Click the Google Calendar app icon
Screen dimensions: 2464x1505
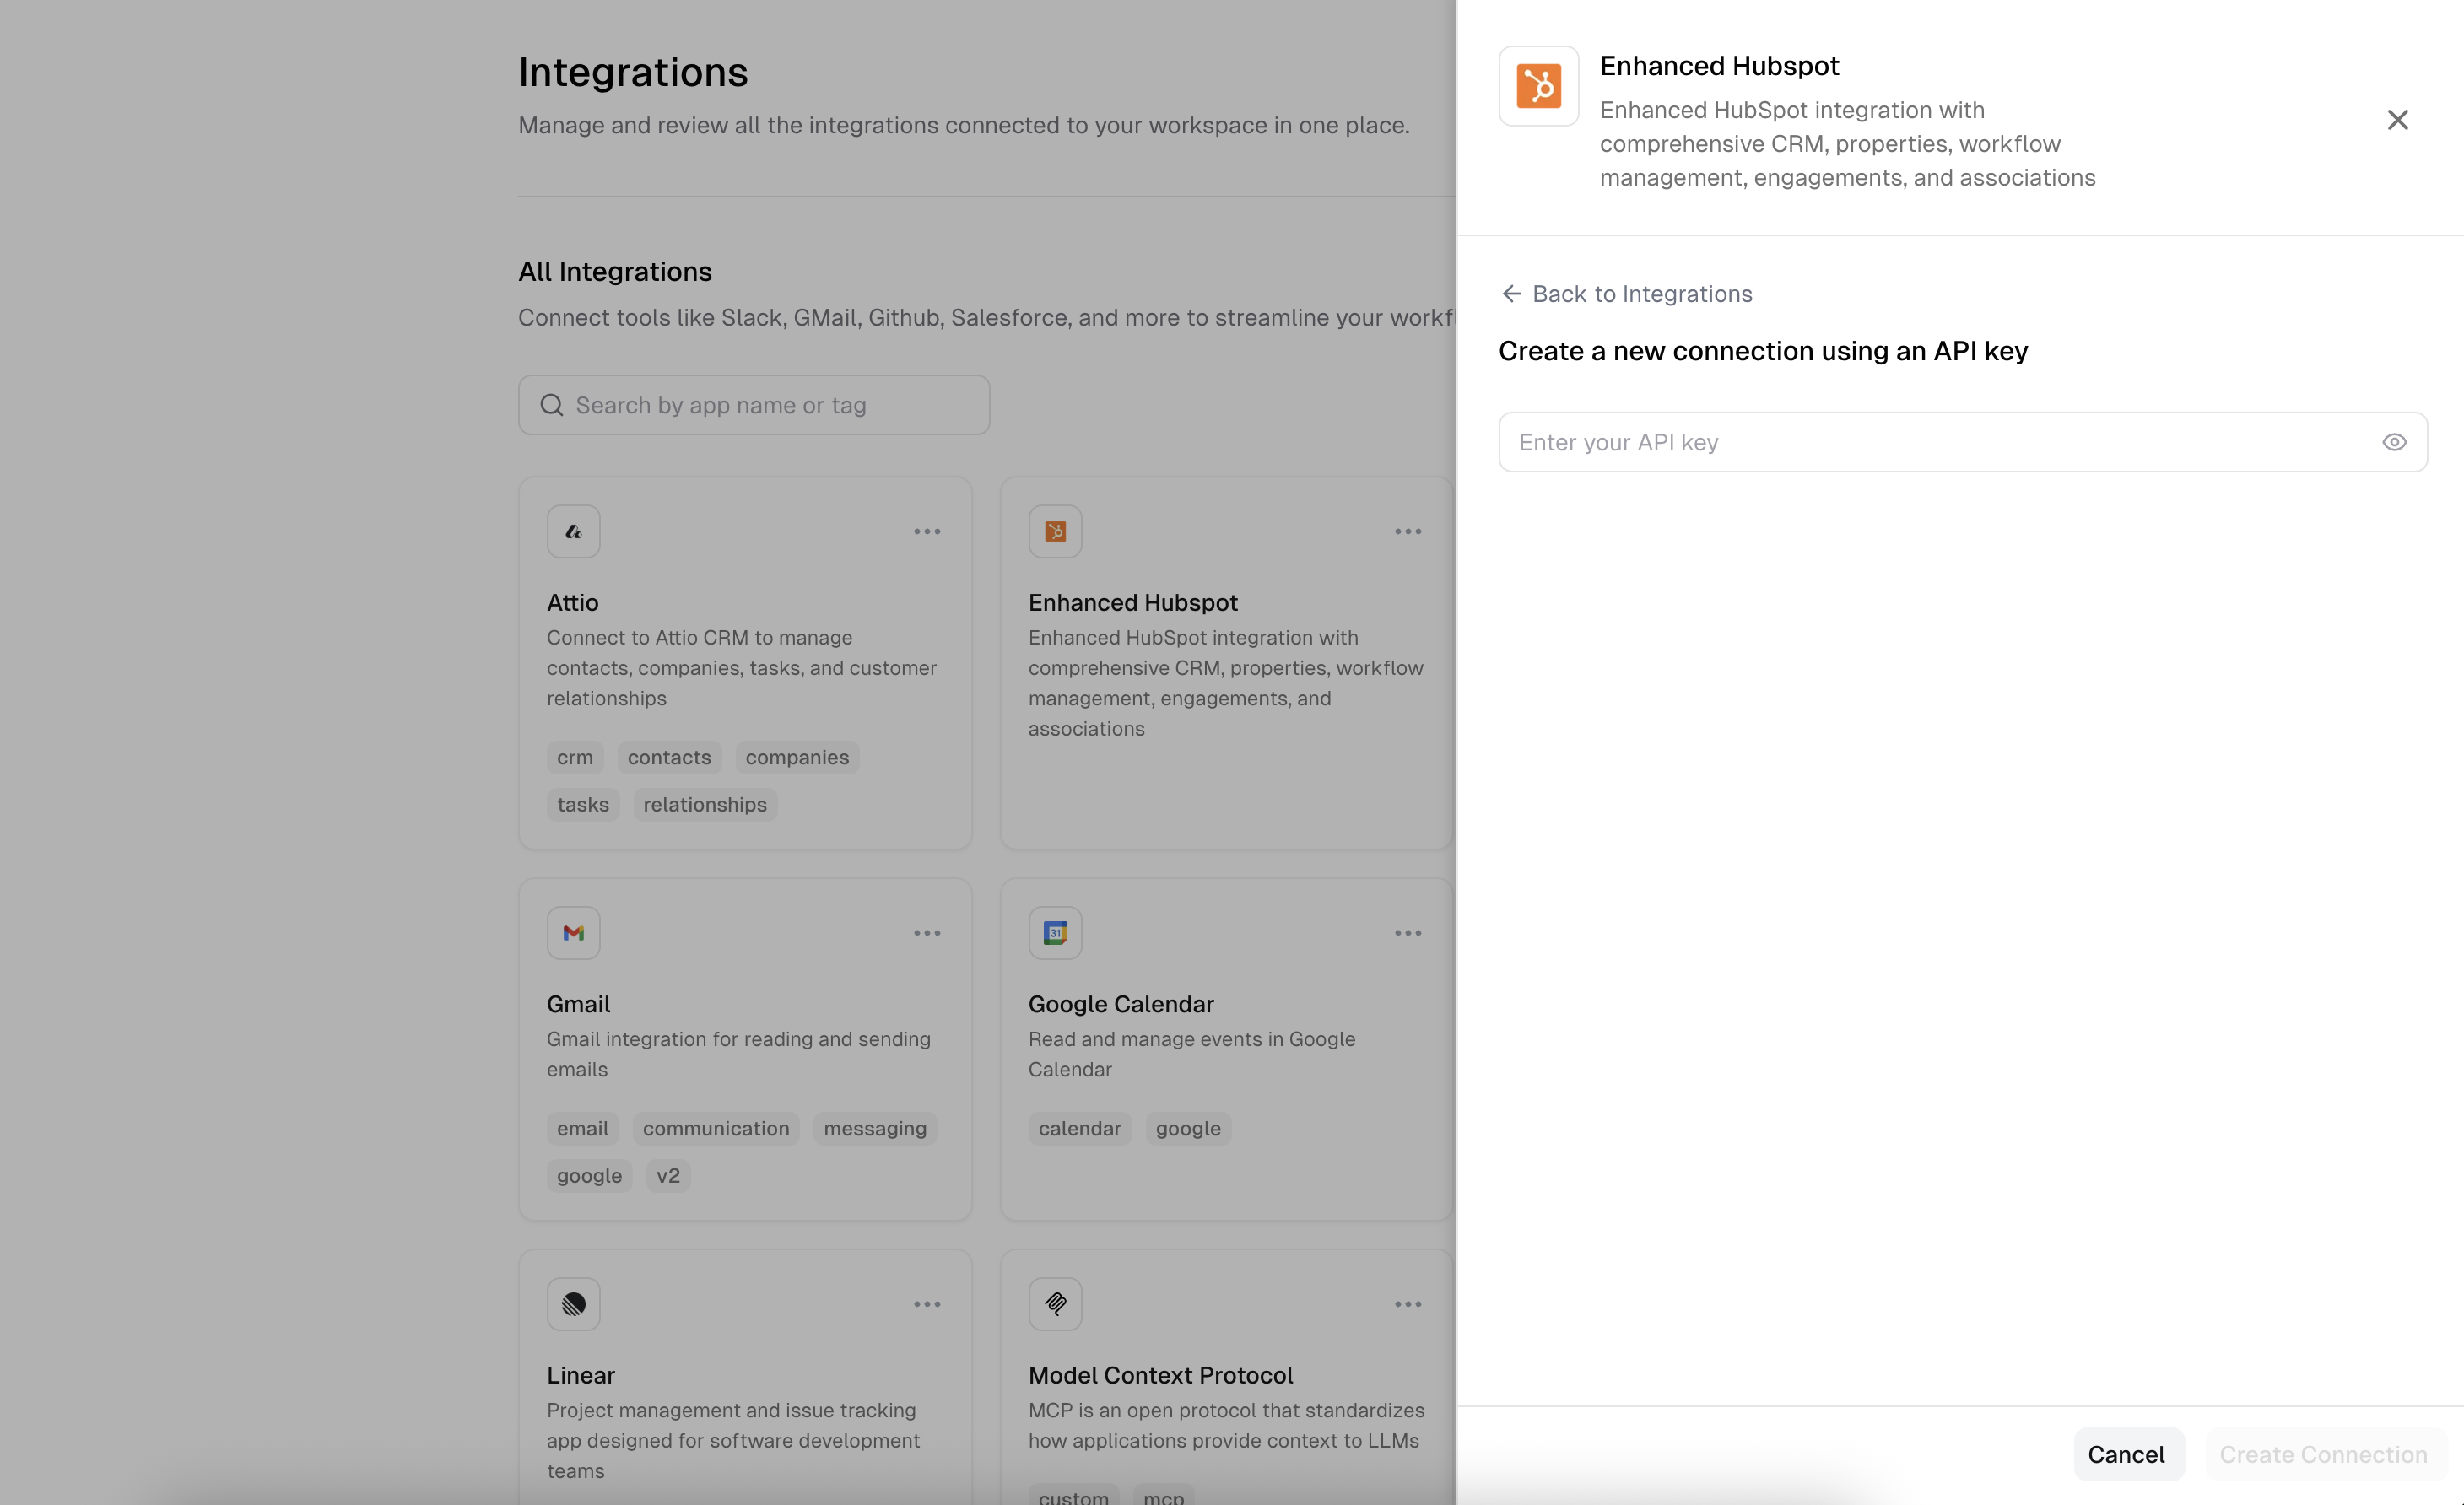tap(1055, 933)
